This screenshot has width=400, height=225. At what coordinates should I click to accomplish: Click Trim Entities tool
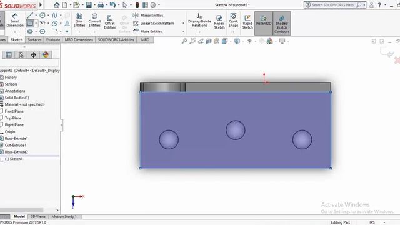[x=79, y=20]
